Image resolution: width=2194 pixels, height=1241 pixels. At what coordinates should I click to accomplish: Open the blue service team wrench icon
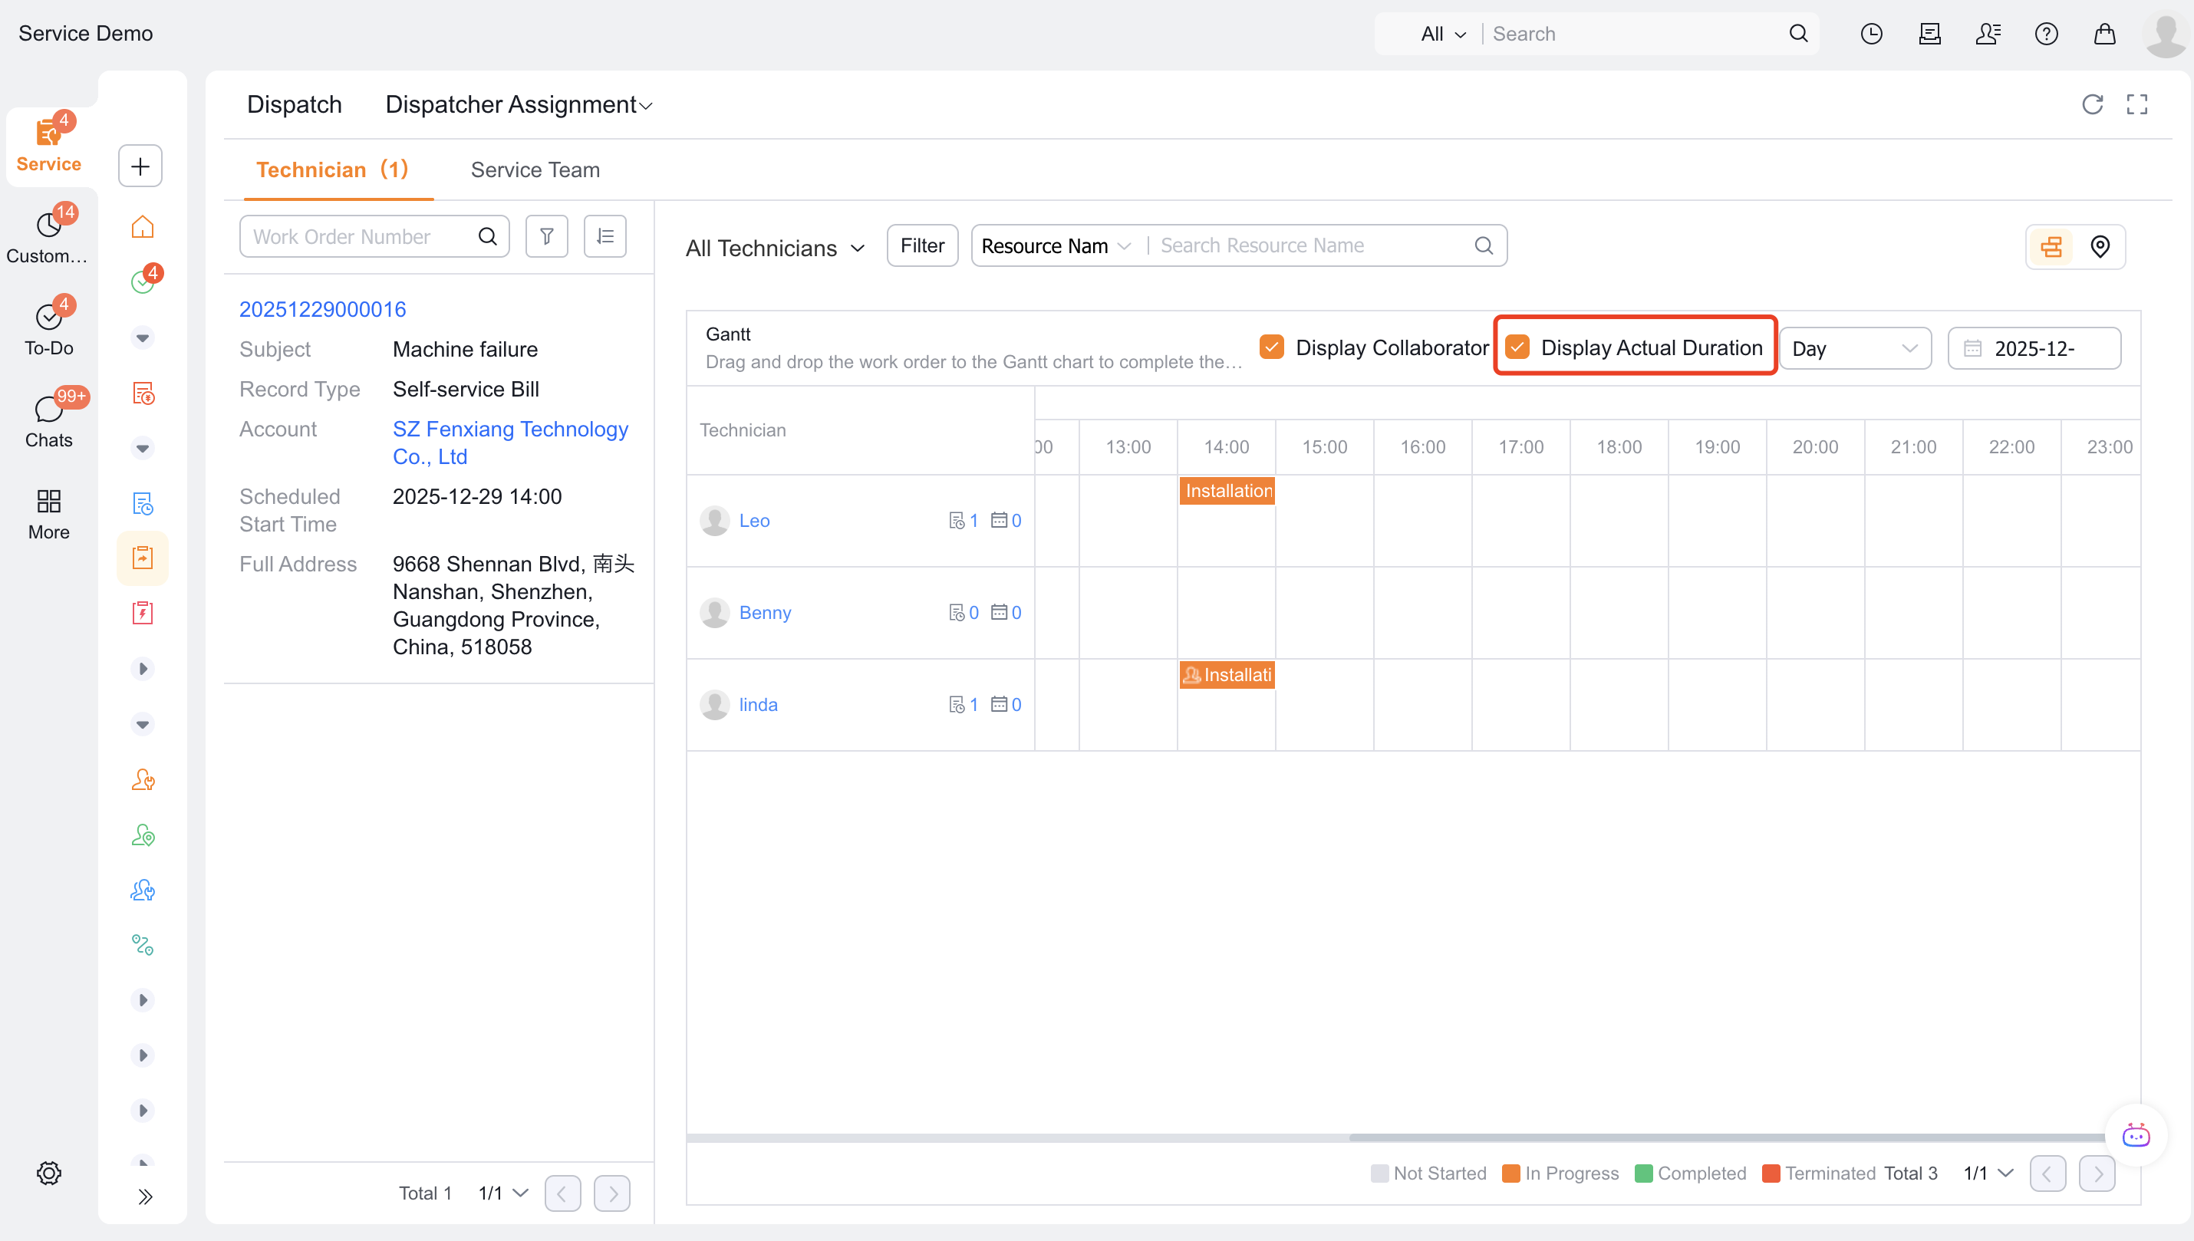coord(143,890)
